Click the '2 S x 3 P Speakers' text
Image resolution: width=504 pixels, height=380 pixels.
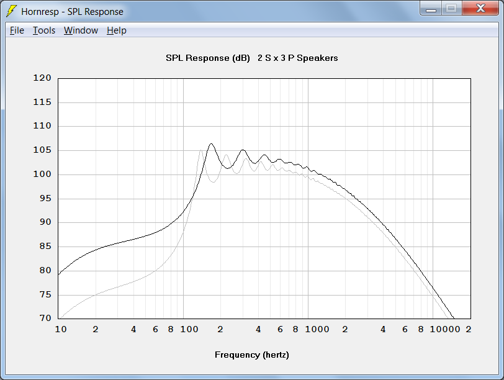(298, 58)
